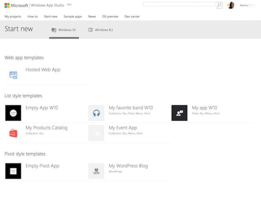The width and height of the screenshot is (261, 198).
Task: Open the user profile avatar
Action: pyautogui.click(x=231, y=5)
